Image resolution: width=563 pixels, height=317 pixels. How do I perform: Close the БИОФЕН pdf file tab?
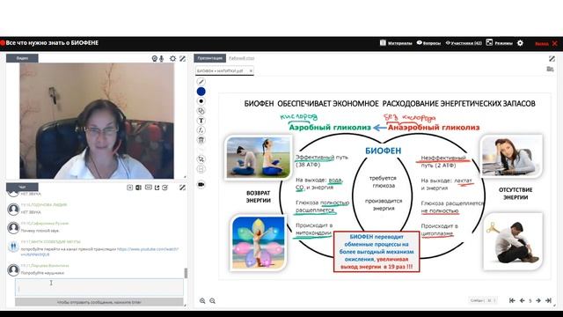coord(251,70)
